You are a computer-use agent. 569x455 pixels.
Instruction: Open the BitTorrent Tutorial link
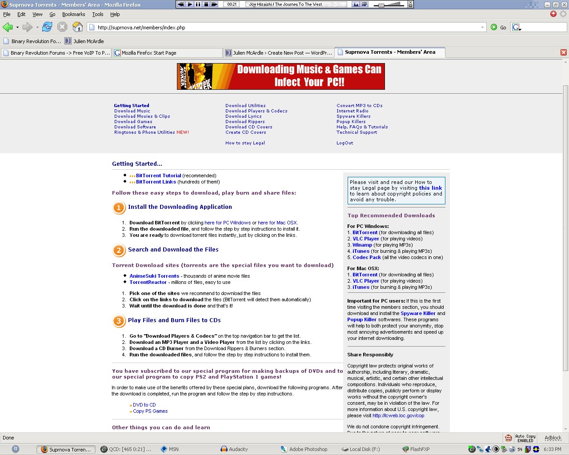point(159,176)
